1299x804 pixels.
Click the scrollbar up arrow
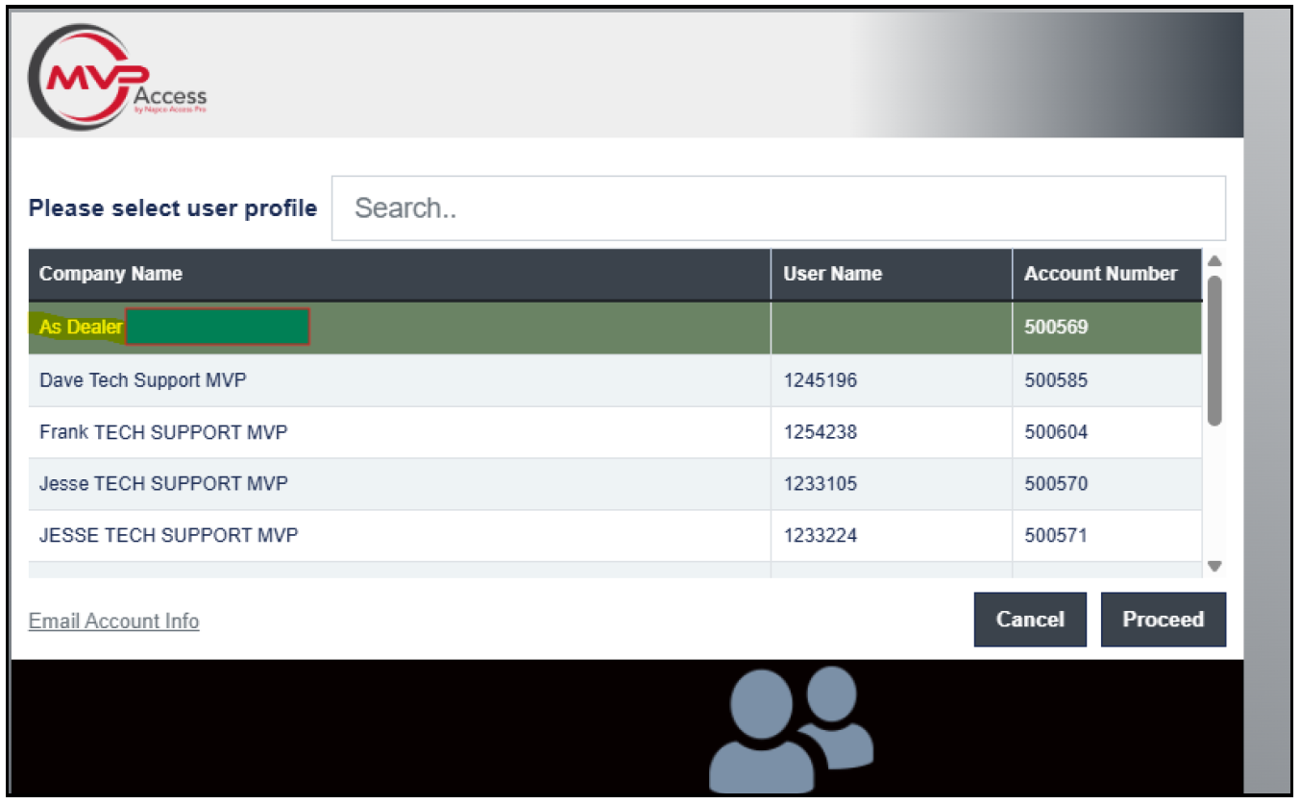(x=1213, y=261)
